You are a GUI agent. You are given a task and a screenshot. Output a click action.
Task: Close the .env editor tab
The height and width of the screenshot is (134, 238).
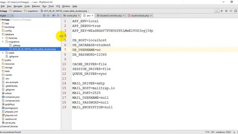(x=92, y=16)
